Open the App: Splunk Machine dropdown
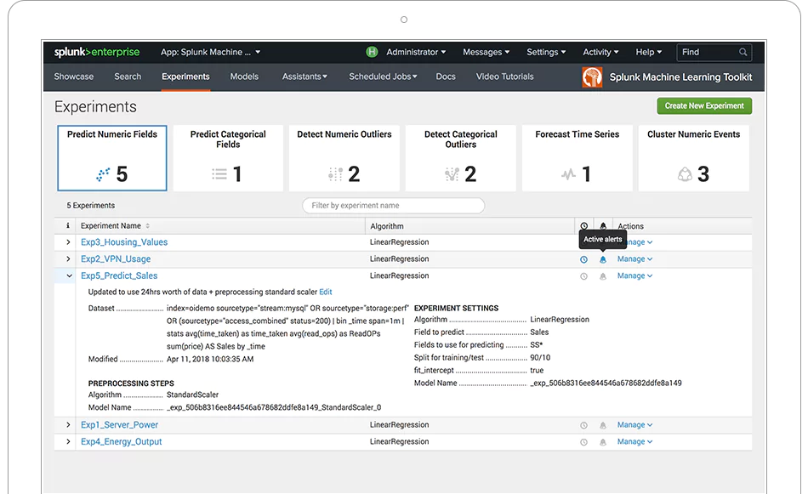This screenshot has width=808, height=494. point(210,52)
